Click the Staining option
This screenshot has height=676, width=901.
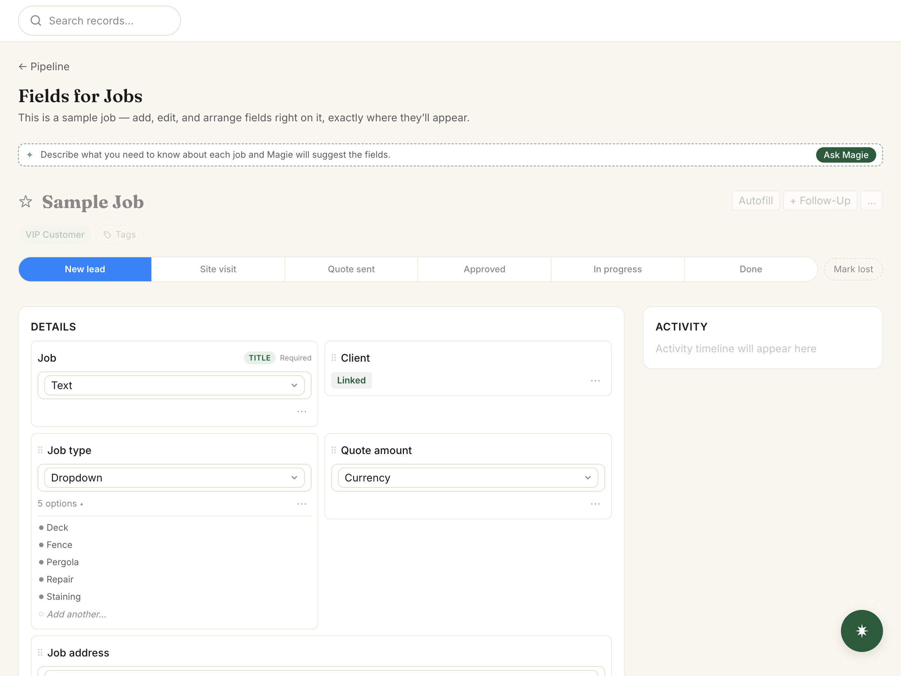coord(63,596)
